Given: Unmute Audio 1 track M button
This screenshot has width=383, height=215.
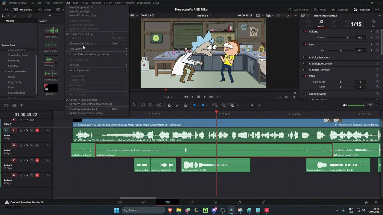Looking at the screenshot, I should (37, 130).
